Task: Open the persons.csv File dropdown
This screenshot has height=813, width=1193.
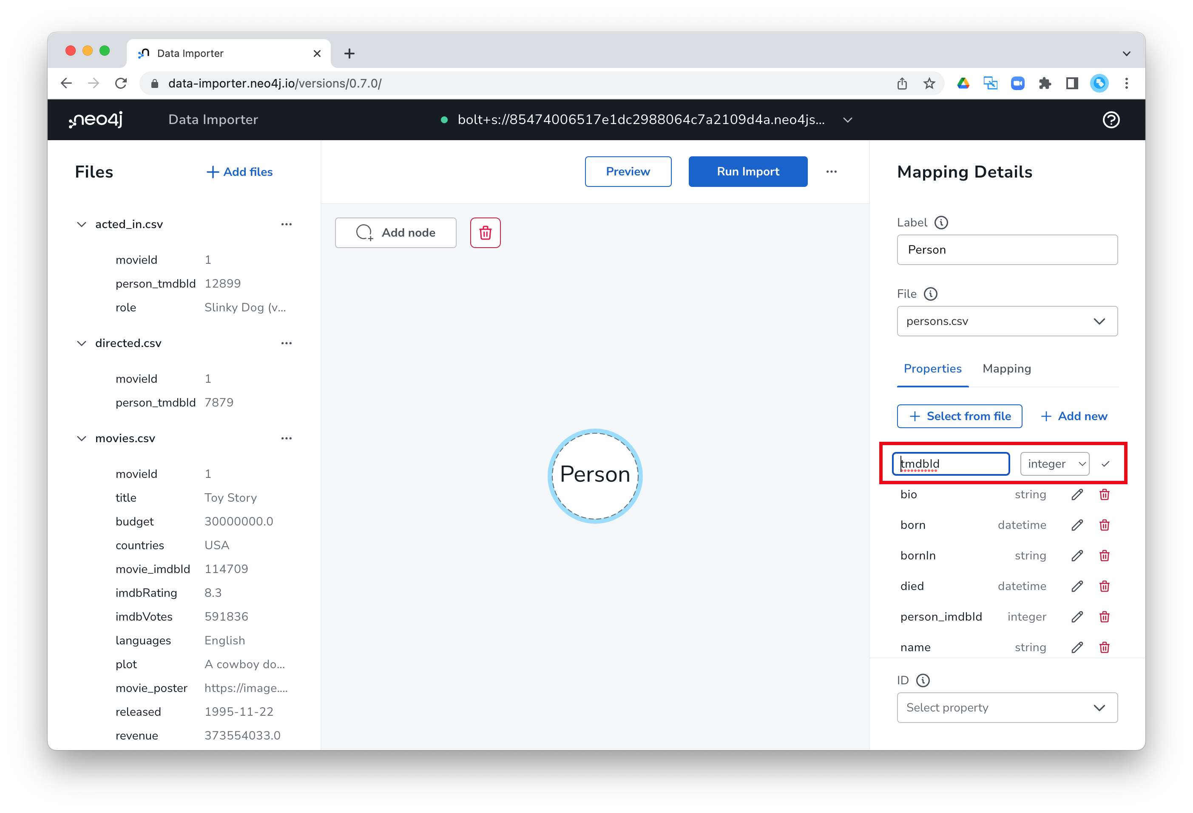Action: tap(1007, 322)
